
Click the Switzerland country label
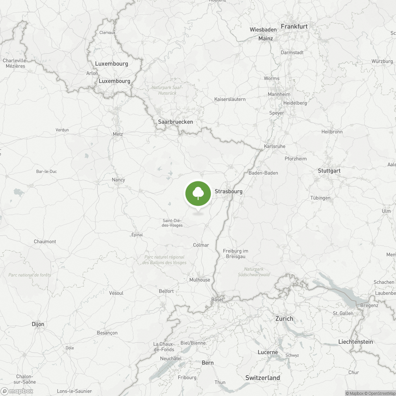263,378
